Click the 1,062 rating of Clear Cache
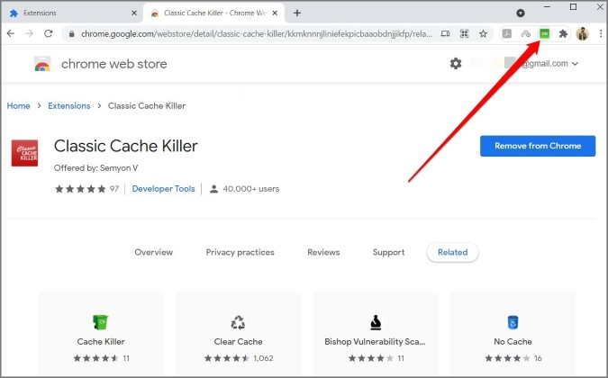This screenshot has height=378, width=608. click(263, 358)
